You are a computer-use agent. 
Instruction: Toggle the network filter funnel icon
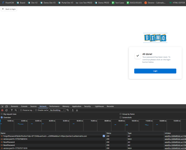[12, 110]
